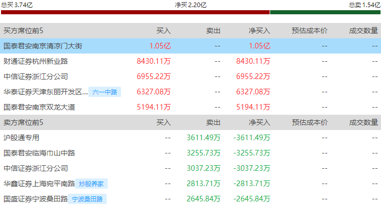Click 总买 3.74亿 label

point(17,5)
